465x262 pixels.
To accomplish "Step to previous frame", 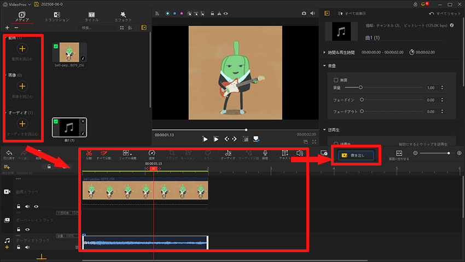I will coord(227,139).
